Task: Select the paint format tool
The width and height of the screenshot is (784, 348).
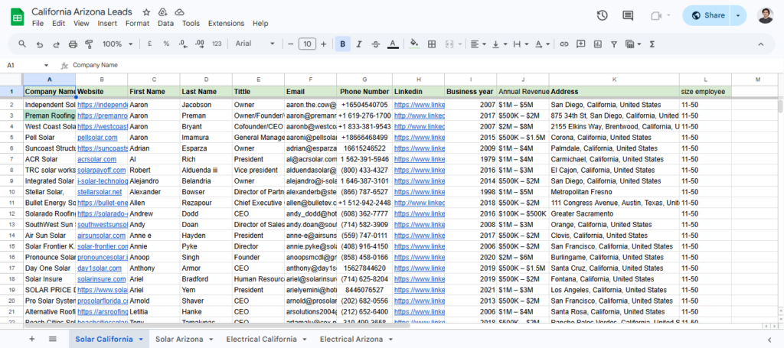Action: [x=89, y=44]
